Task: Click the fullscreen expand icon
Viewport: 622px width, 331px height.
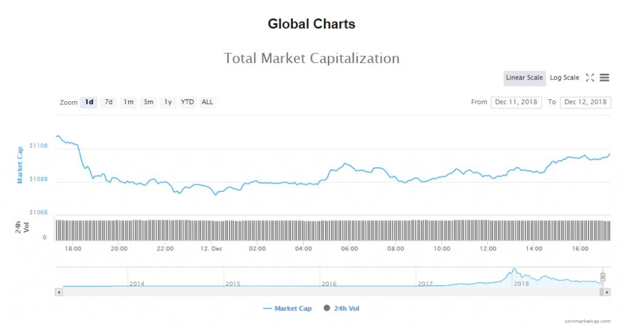Action: (590, 78)
